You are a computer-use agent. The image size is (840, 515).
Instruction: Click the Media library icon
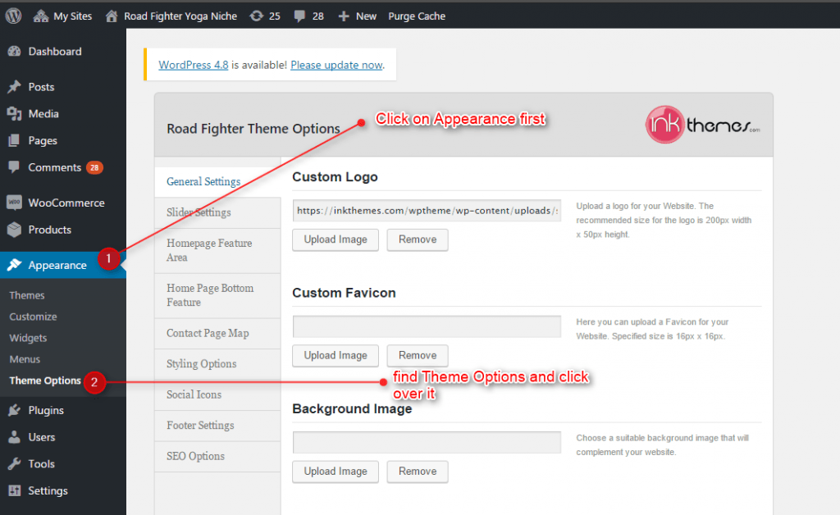[x=15, y=113]
